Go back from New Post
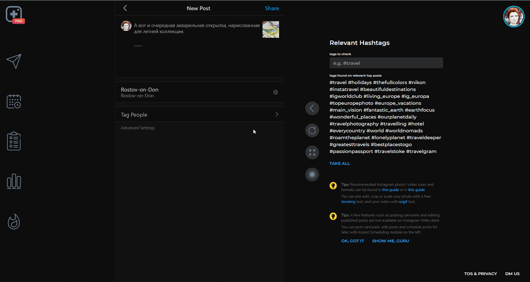The width and height of the screenshot is (530, 282). [x=125, y=8]
